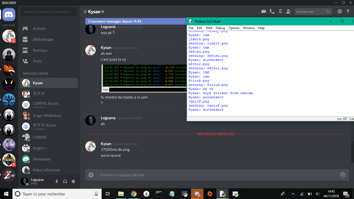Click Loguana's avatar on 'ah' message

90,120
